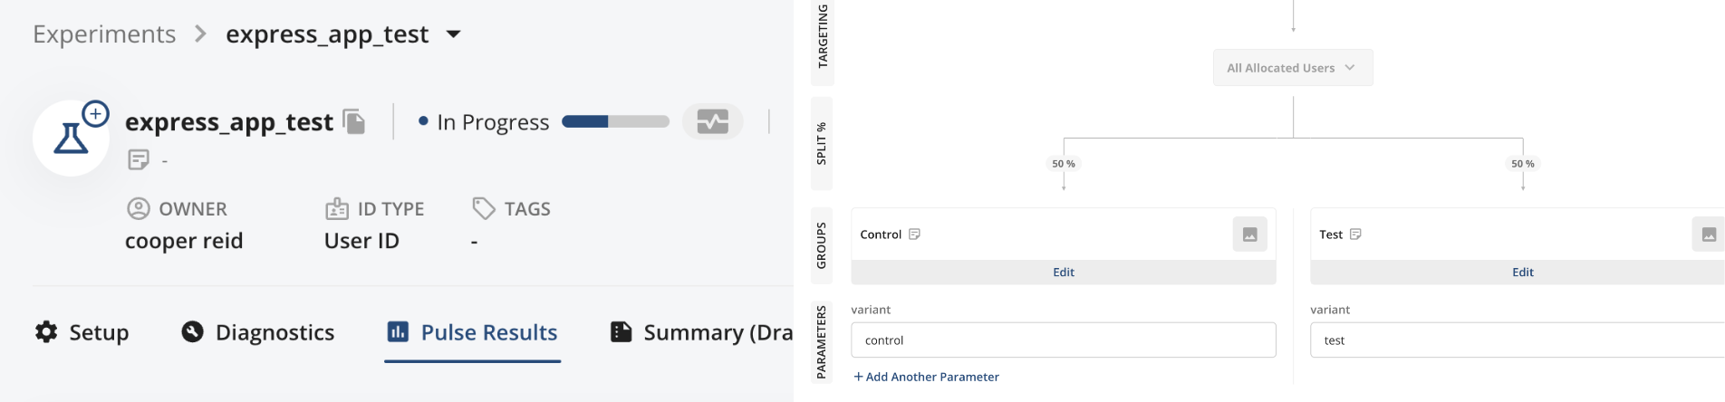This screenshot has height=402, width=1725.
Task: Click the tags label icon
Action: pos(484,209)
